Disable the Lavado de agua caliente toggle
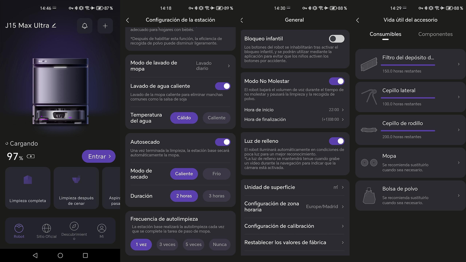This screenshot has width=466, height=262. (223, 86)
